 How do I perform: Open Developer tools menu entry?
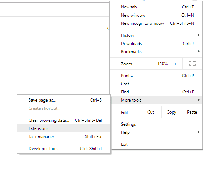[64, 148]
